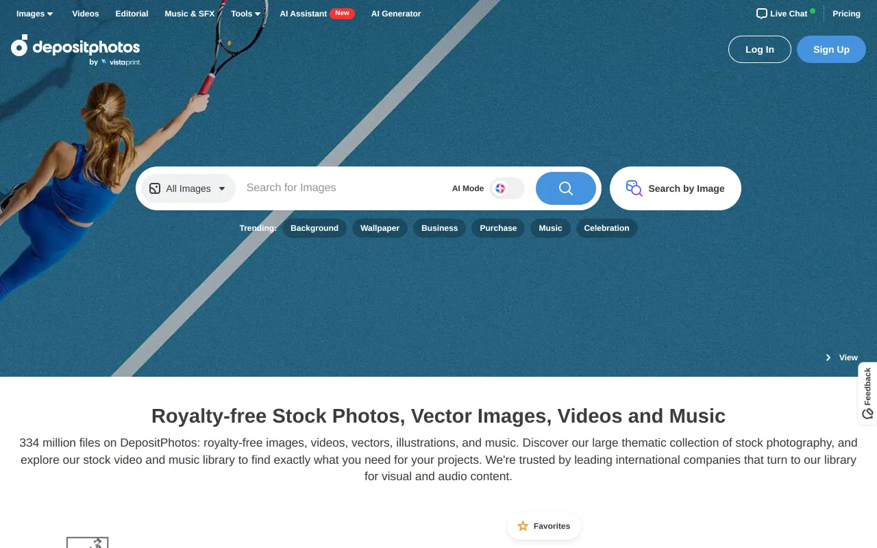The height and width of the screenshot is (548, 877).
Task: Click the Royalty-free Stock Photos heading
Action: click(x=438, y=416)
